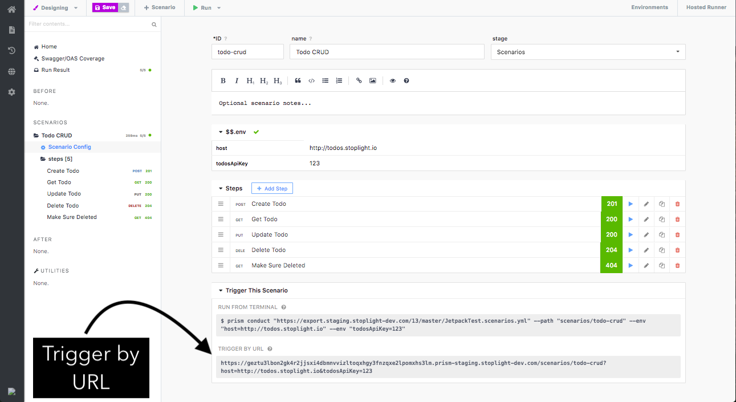This screenshot has width=736, height=402.
Task: Click the Add Step button
Action: click(x=272, y=188)
